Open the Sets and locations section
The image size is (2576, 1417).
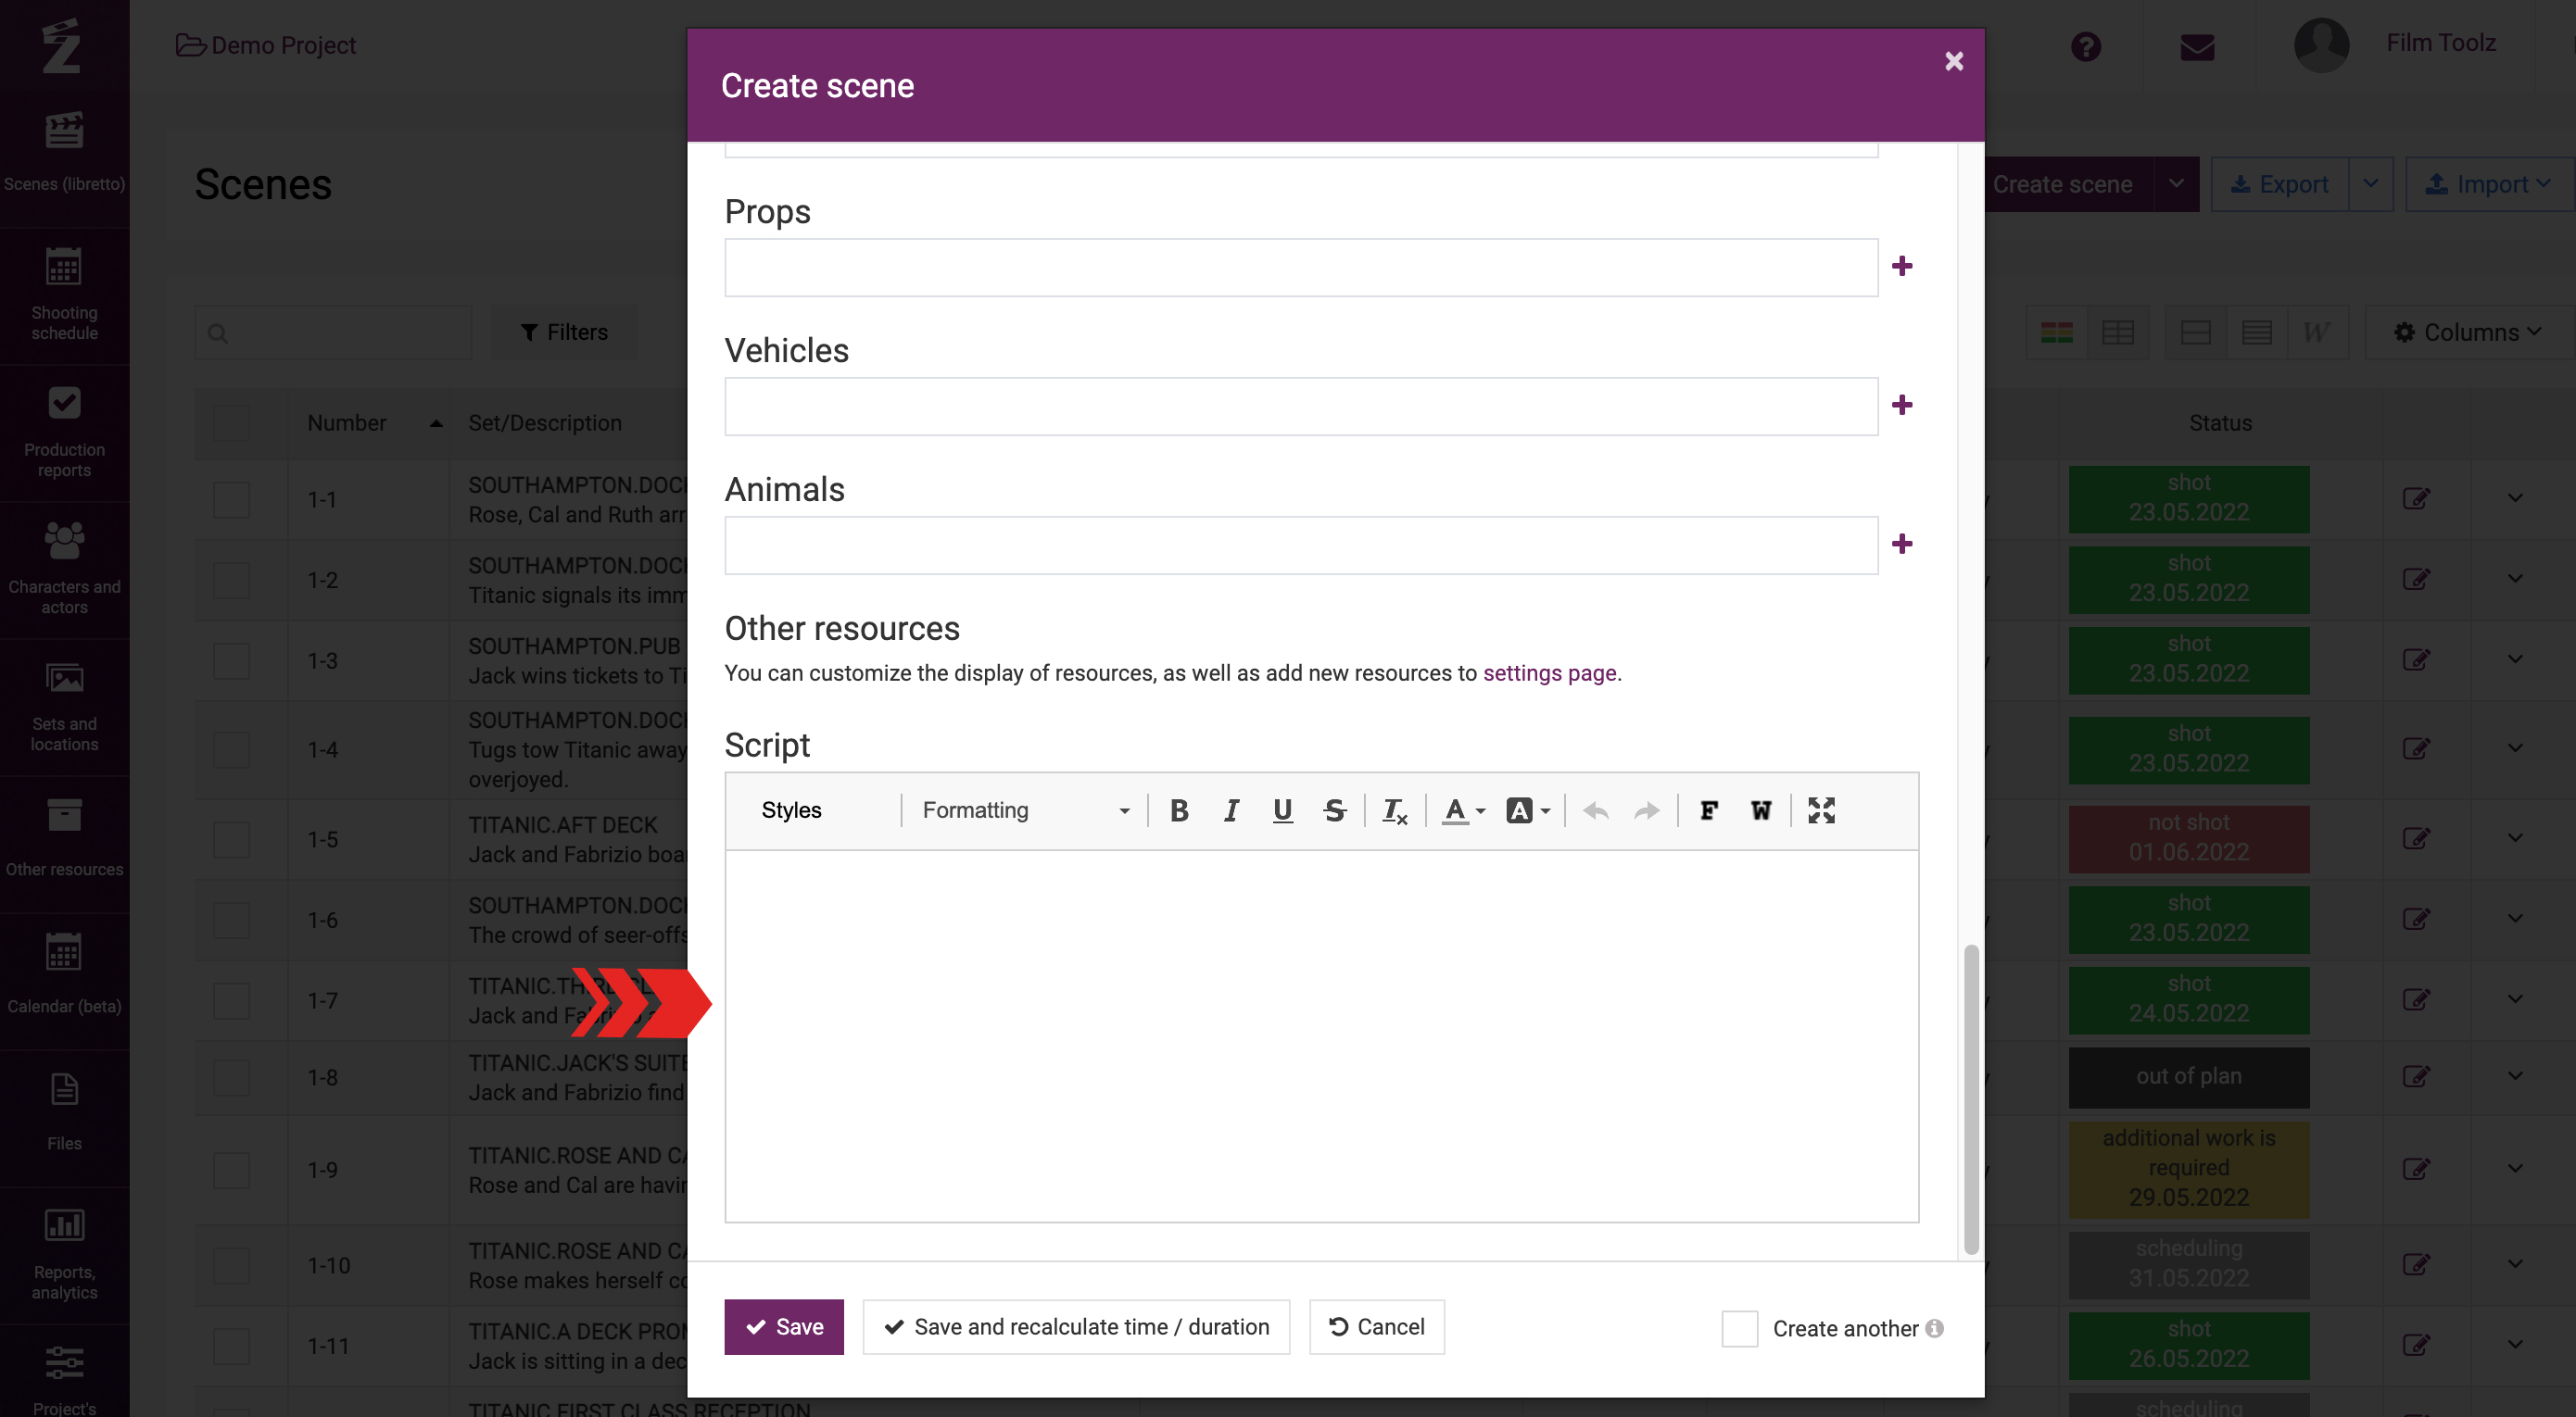point(65,706)
